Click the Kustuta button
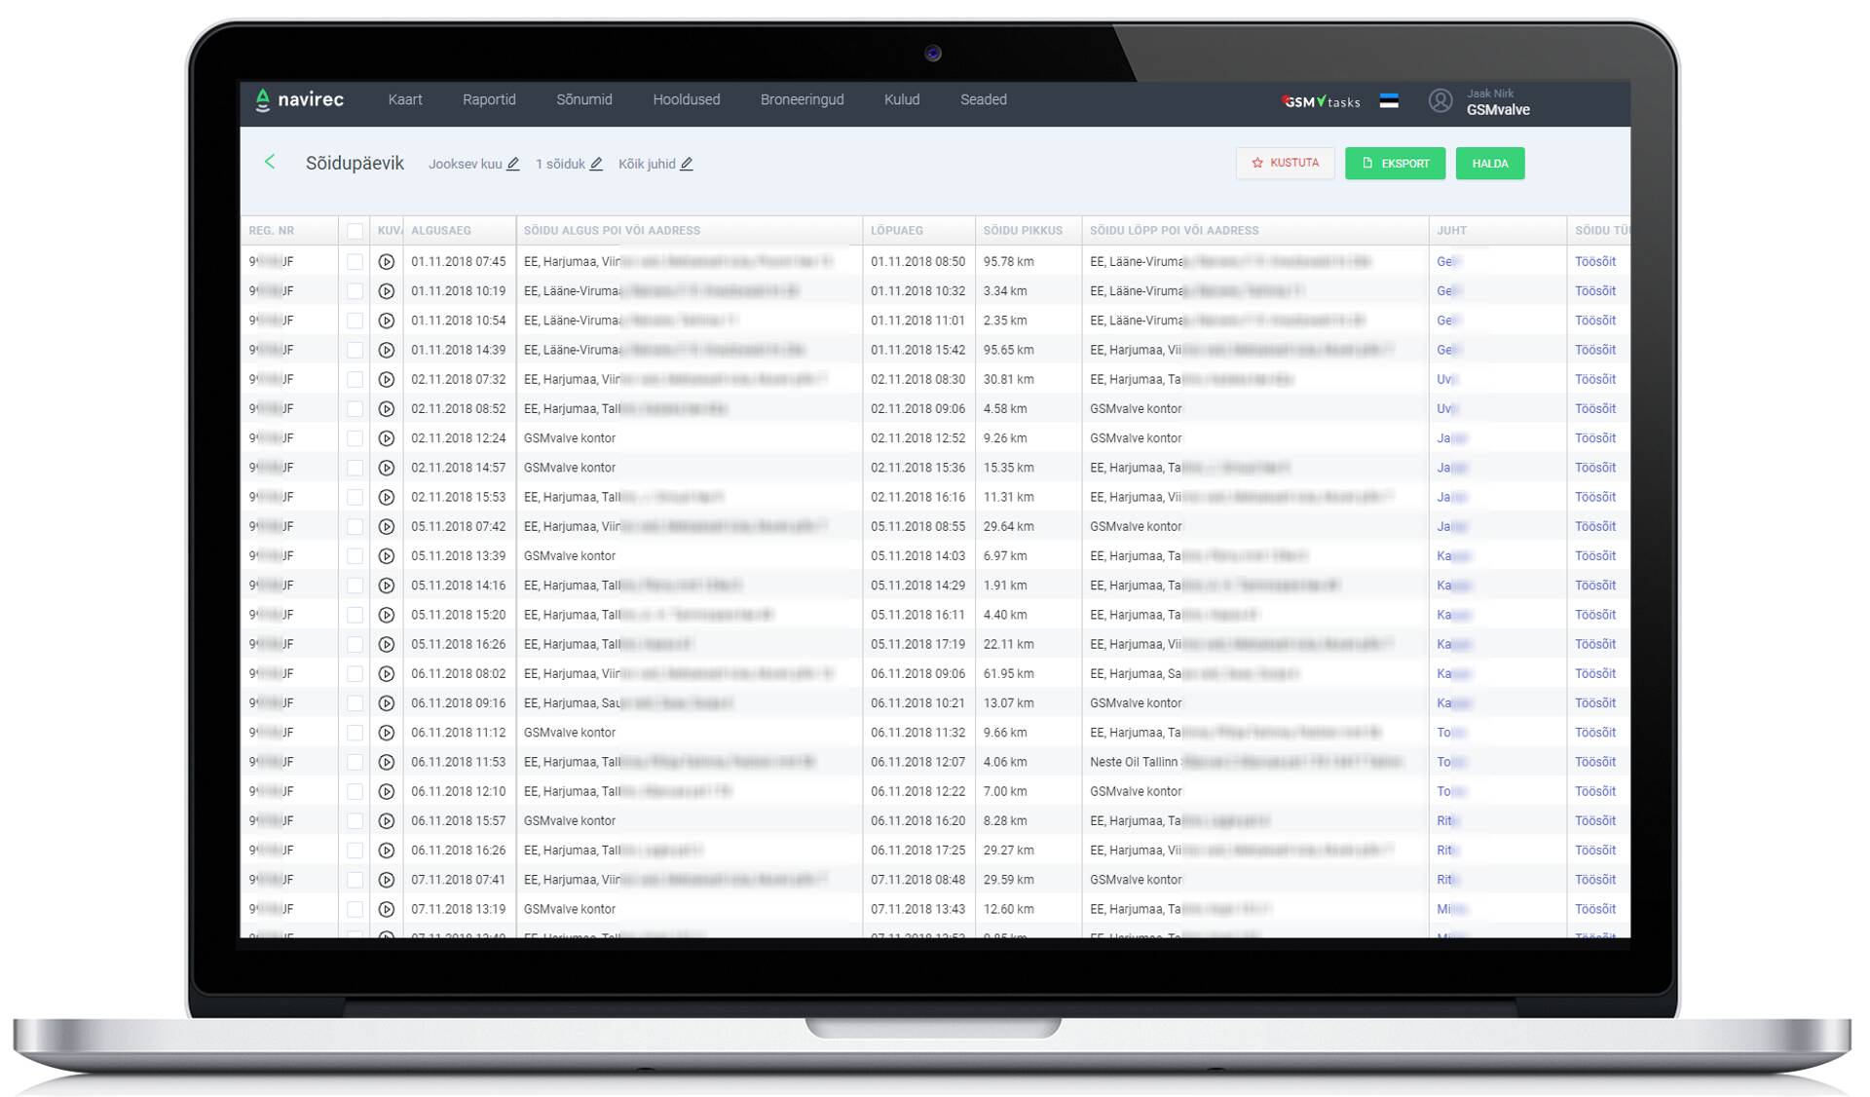Screen dimensions: 1870x1097 [1285, 164]
